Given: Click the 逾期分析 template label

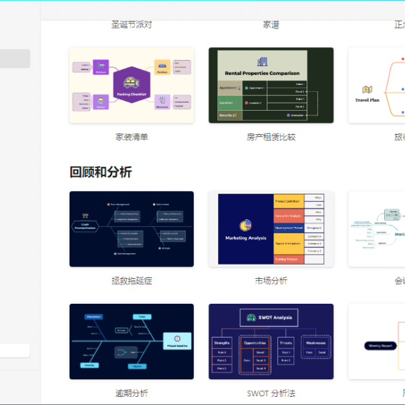Looking at the screenshot, I should tap(132, 393).
